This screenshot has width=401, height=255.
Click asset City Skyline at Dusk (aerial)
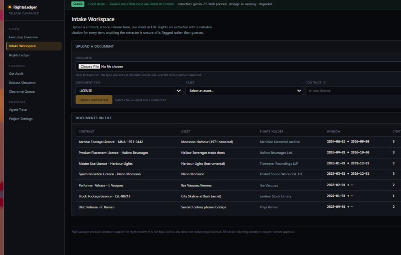tap(201, 196)
